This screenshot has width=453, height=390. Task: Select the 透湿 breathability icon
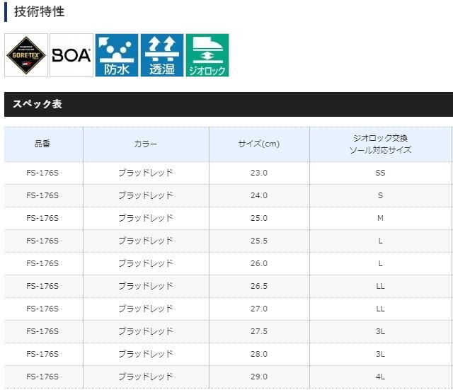pos(161,55)
